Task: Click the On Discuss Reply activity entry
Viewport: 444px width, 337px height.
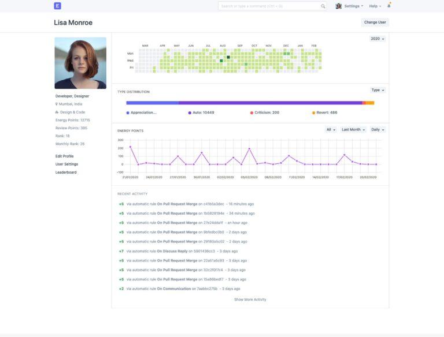Action: (178, 251)
